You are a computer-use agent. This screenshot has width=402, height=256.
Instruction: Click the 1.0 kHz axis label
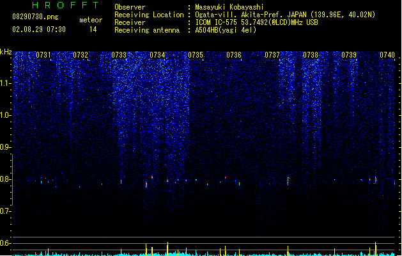click(6, 115)
